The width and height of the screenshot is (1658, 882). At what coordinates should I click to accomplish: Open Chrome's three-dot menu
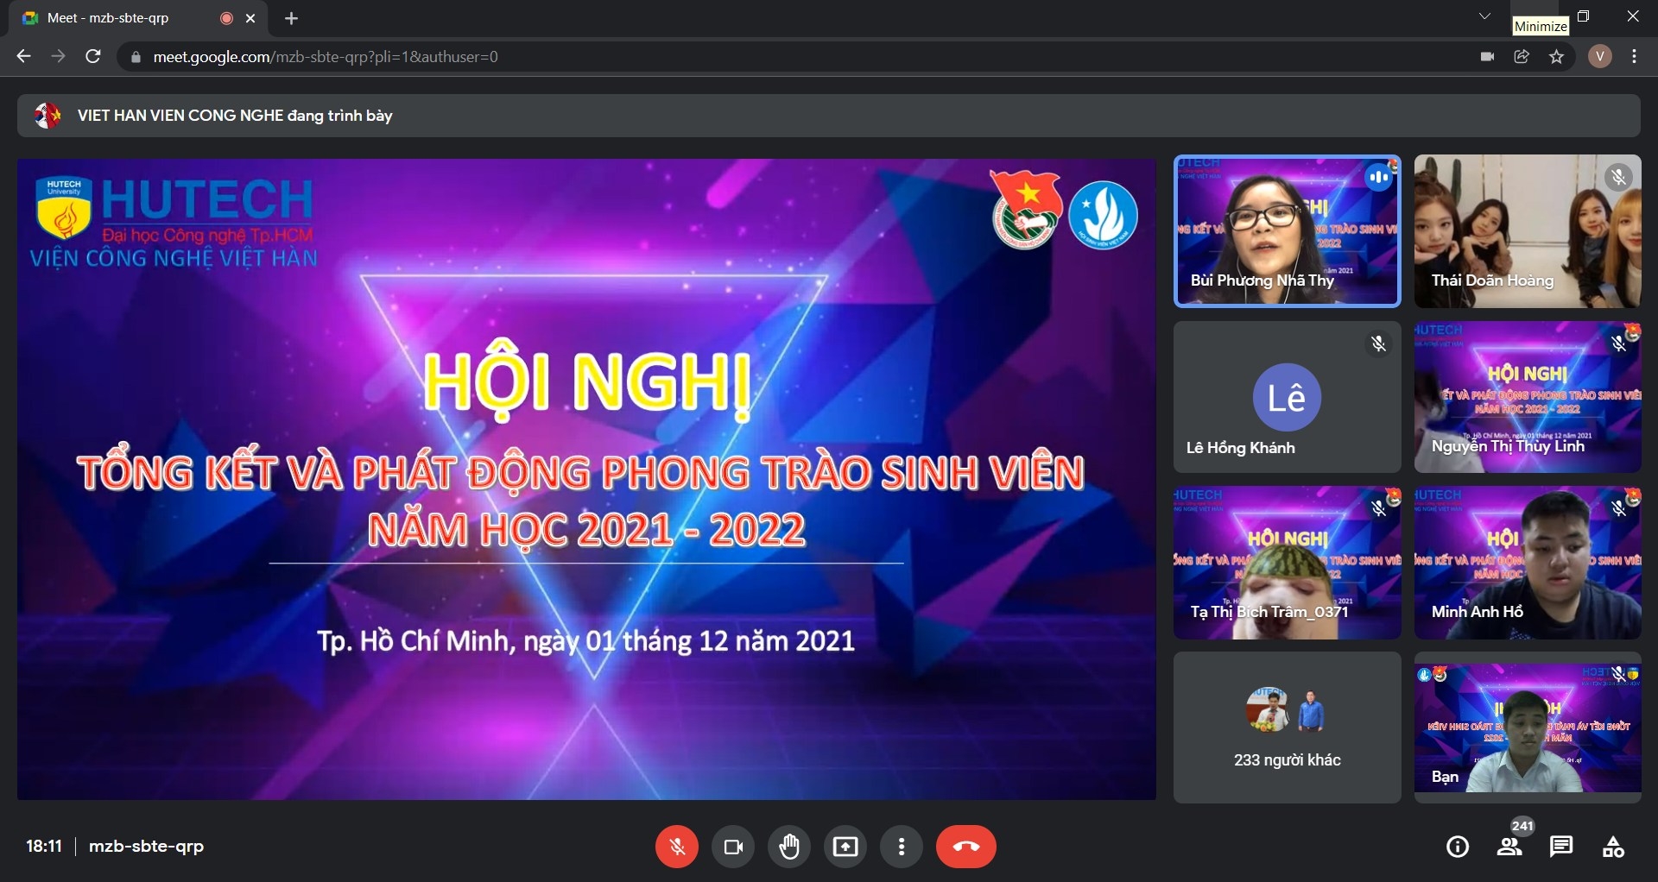[x=1635, y=57]
